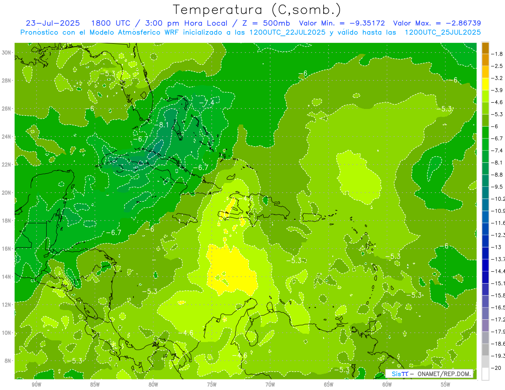The width and height of the screenshot is (505, 390).
Task: Click the orange legend swatch between -1.8 and -2.5
Action: click(x=485, y=60)
